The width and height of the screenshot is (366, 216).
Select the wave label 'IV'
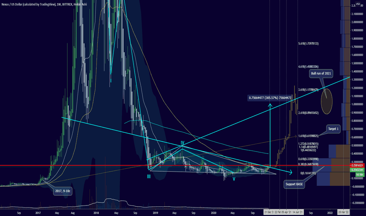[182, 143]
